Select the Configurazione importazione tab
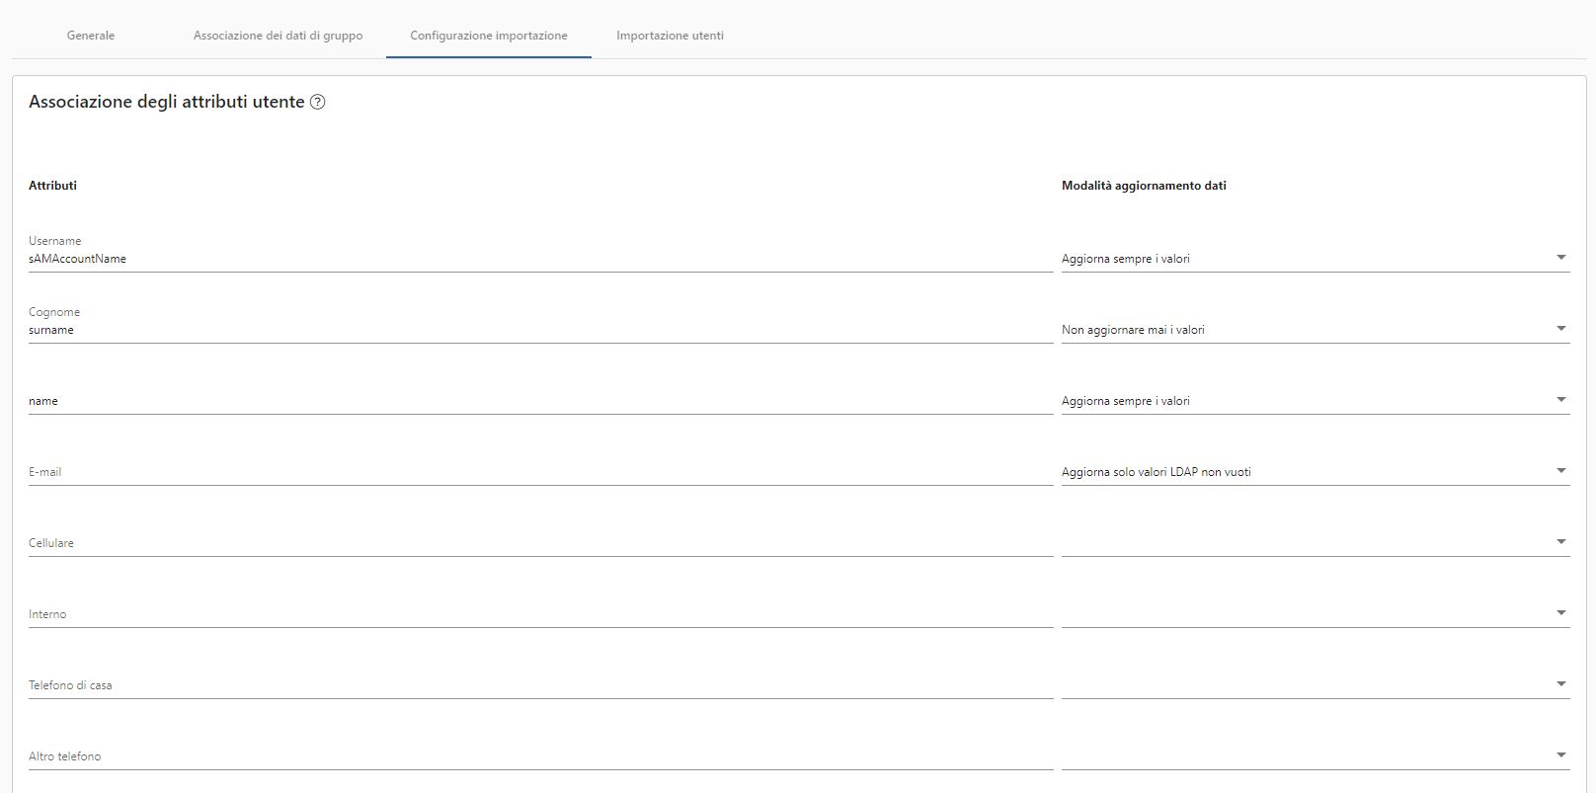Screen dimensions: 1596x793 [489, 36]
